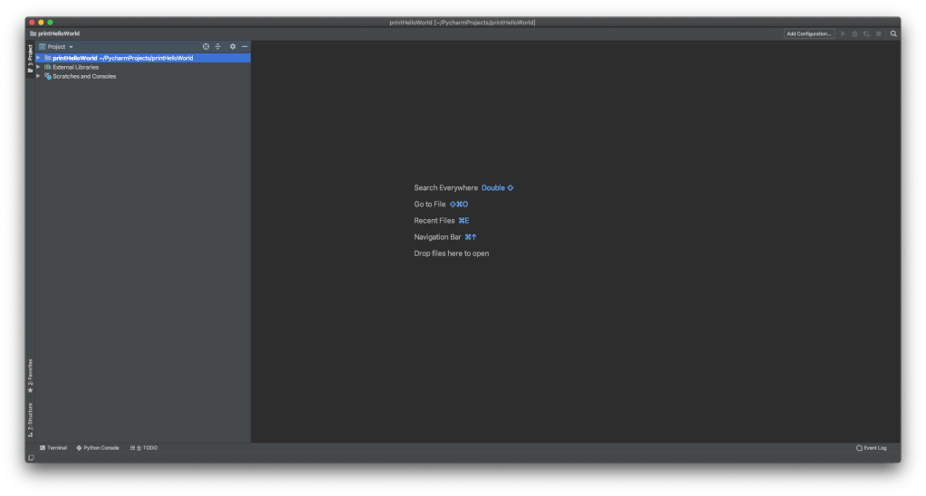
Task: Toggle the Favorites side tab
Action: (30, 376)
